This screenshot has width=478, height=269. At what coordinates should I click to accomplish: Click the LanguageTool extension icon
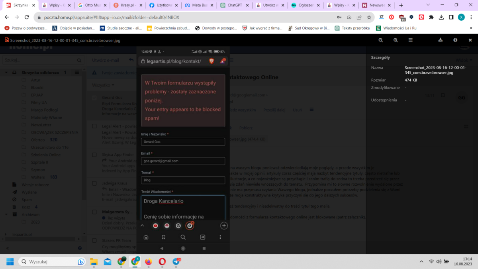(382, 17)
